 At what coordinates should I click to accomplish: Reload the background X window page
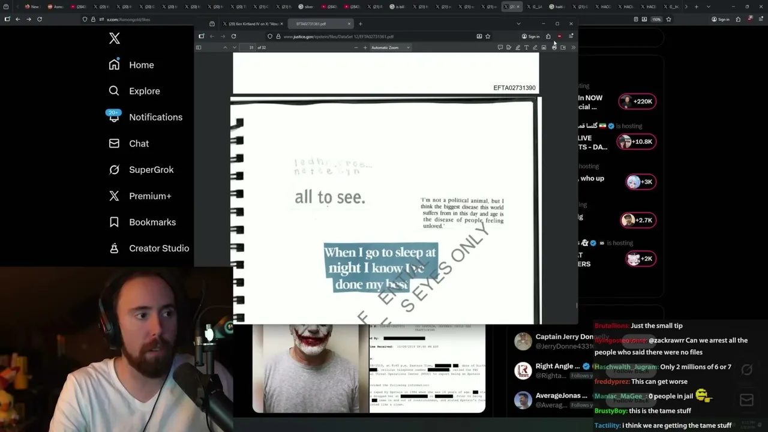[40, 19]
